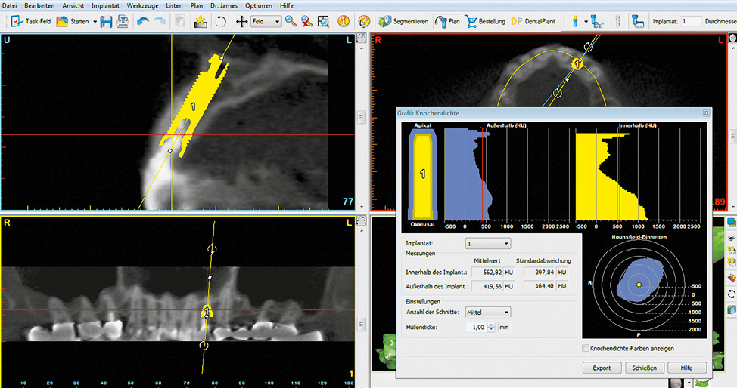Image resolution: width=737 pixels, height=388 pixels.
Task: Open DentalPlanit from toolbar
Action: (533, 22)
